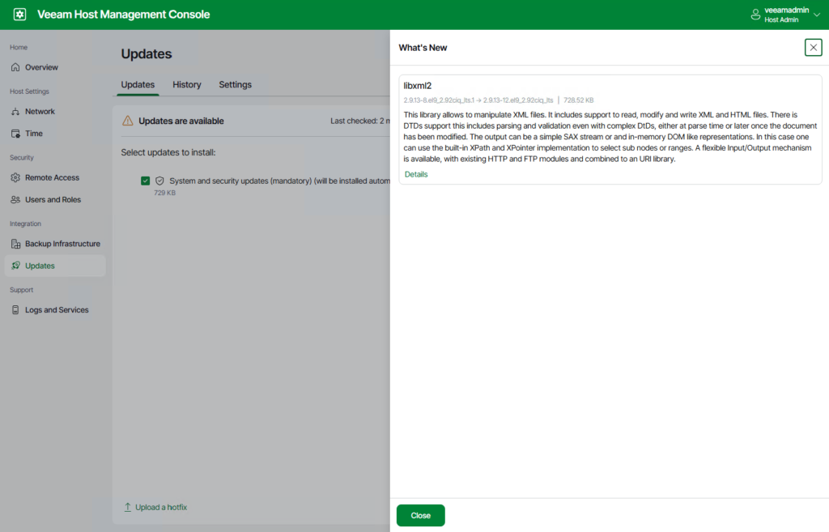
Task: Click the Backup Infrastructure icon
Action: pos(16,244)
